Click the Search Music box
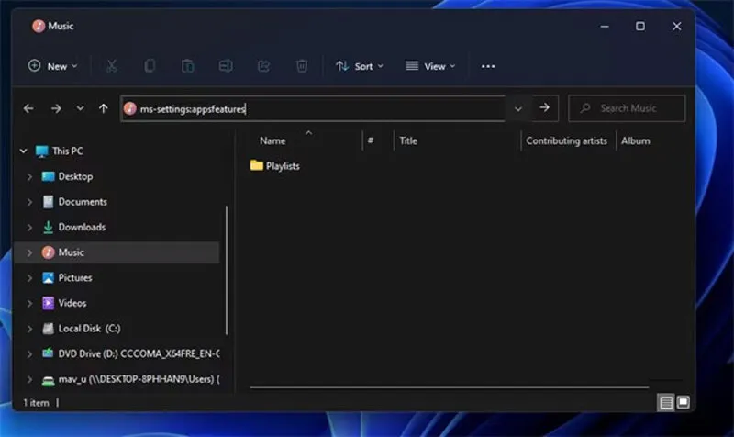 pos(627,108)
